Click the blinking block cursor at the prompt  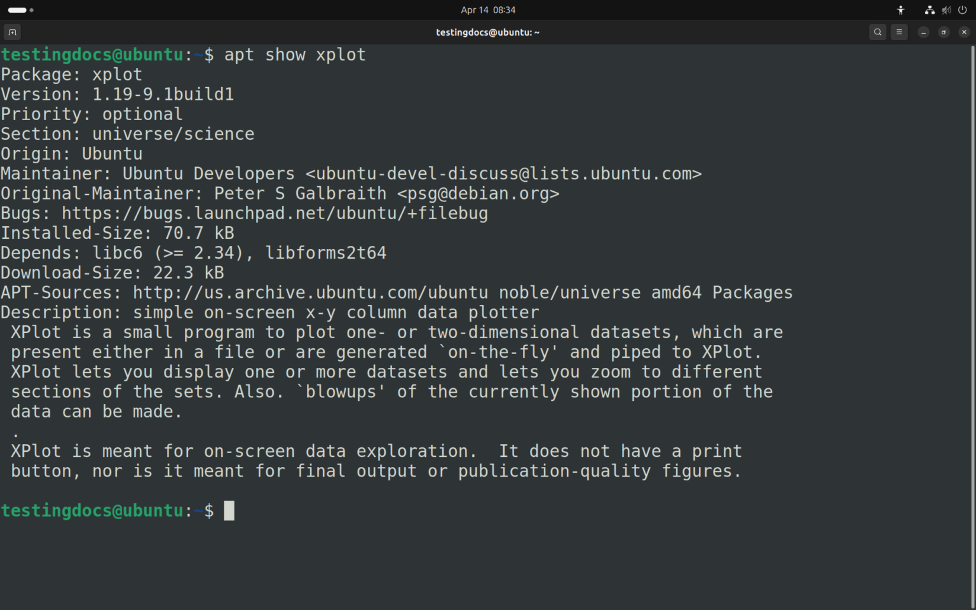[229, 510]
